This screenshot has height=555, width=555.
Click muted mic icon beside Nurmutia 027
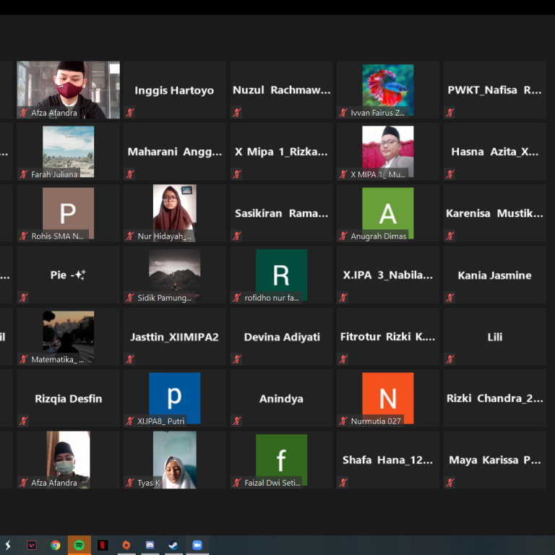[343, 421]
